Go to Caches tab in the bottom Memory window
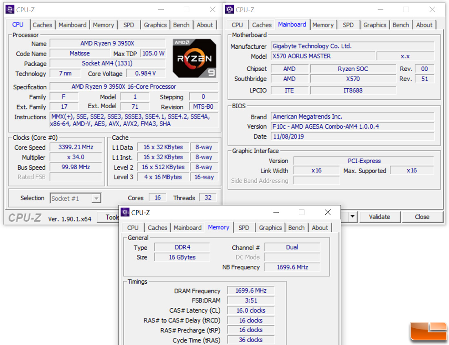The image size is (449, 345). tap(158, 228)
